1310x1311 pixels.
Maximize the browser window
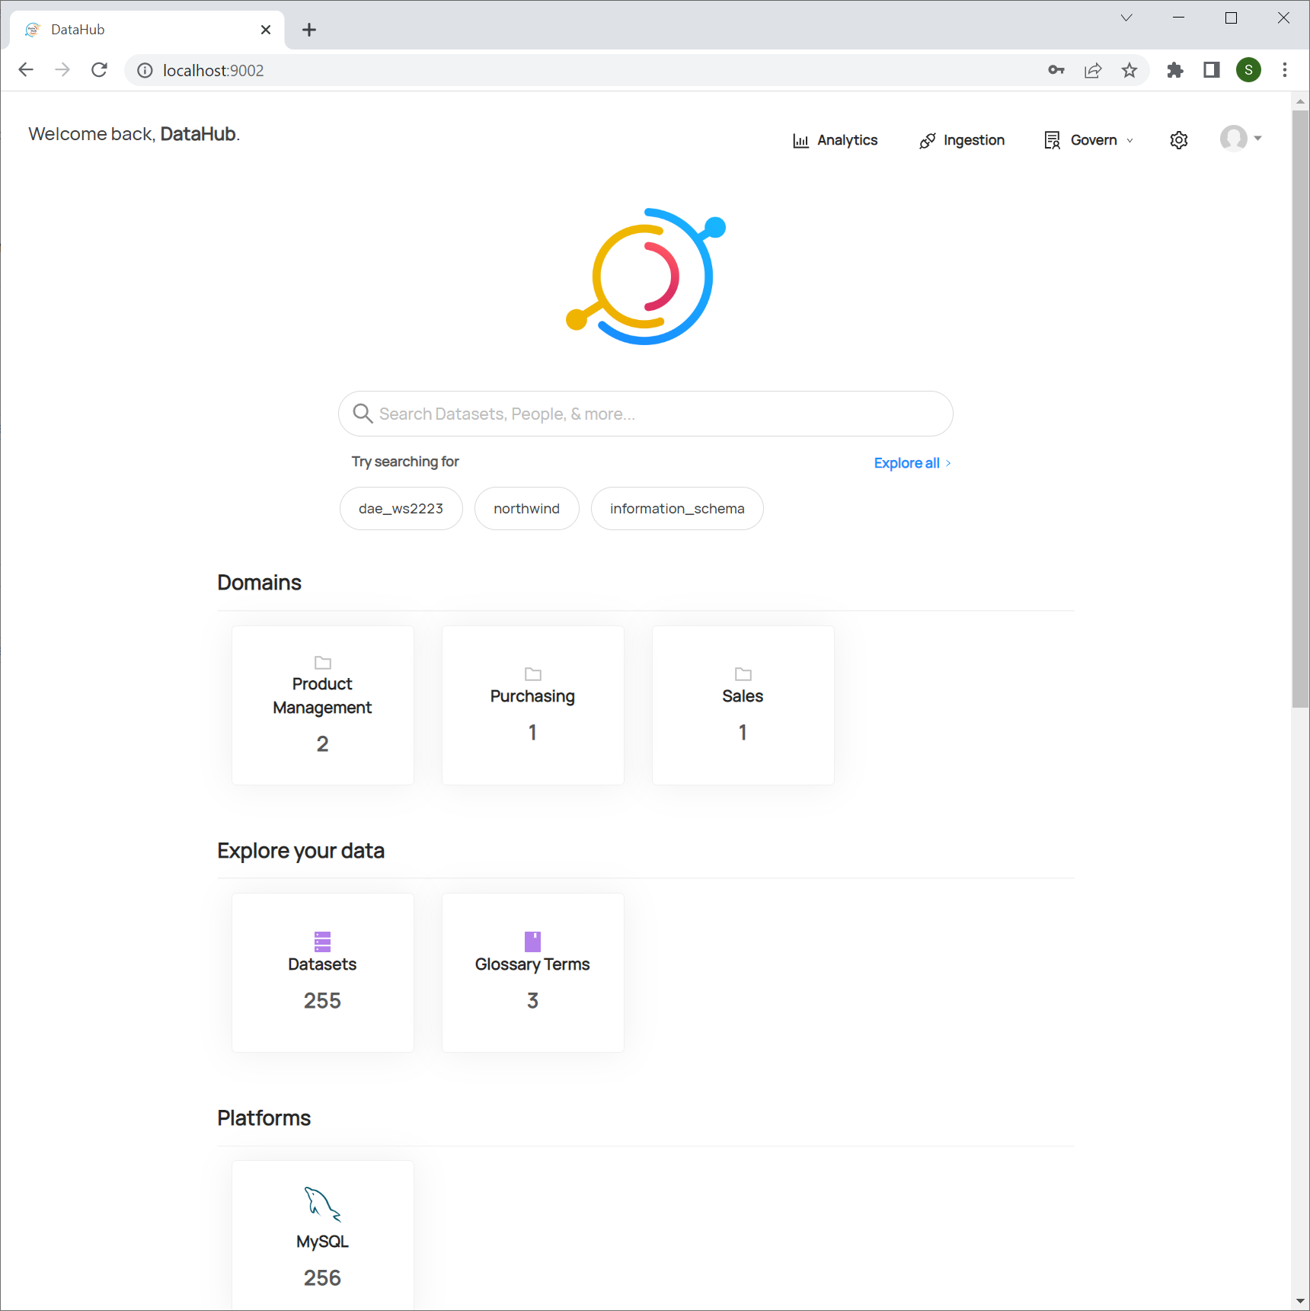(1231, 18)
